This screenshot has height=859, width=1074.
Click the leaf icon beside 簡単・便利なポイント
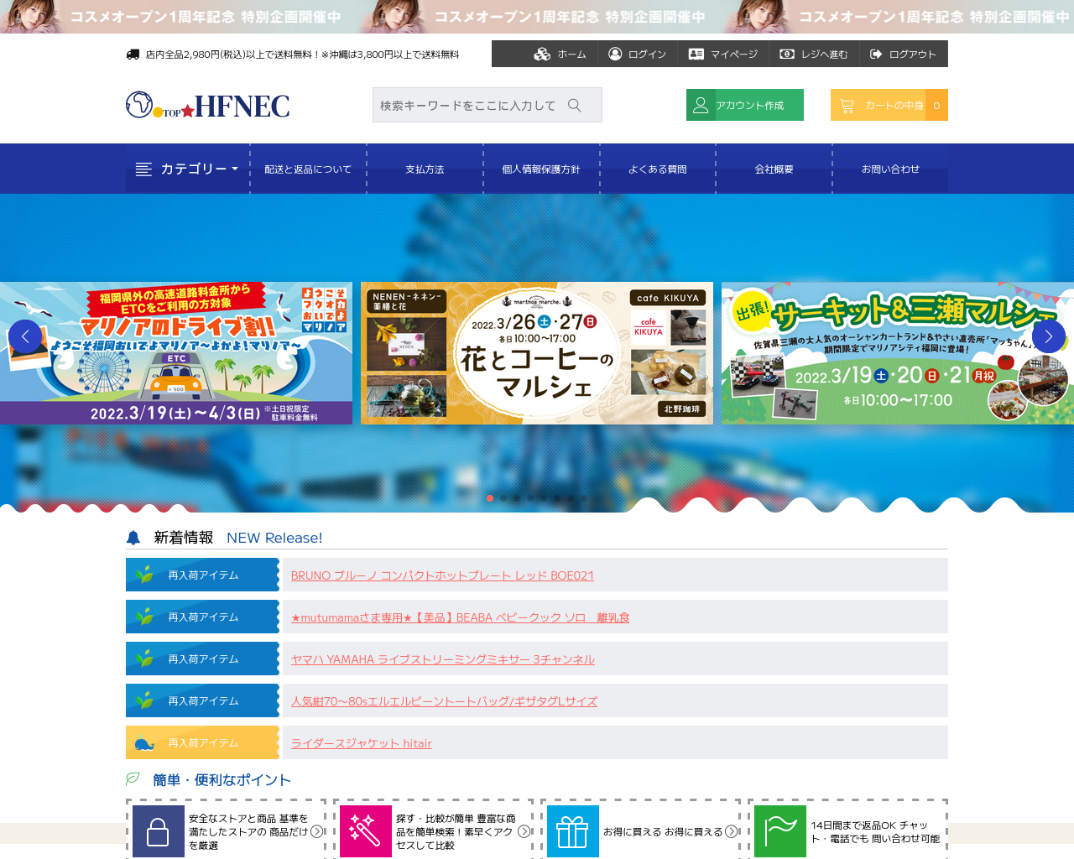tap(133, 779)
